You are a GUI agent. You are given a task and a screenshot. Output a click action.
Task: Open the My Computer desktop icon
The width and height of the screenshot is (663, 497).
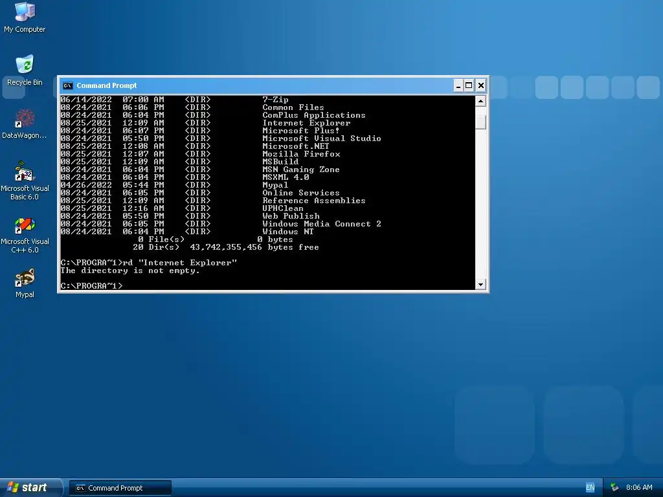point(25,17)
